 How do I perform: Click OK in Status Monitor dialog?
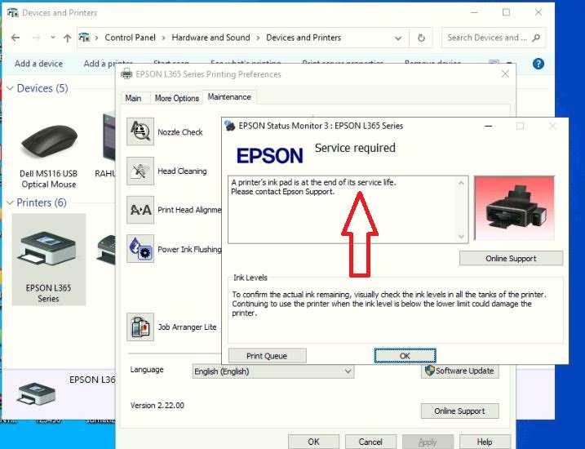point(405,356)
